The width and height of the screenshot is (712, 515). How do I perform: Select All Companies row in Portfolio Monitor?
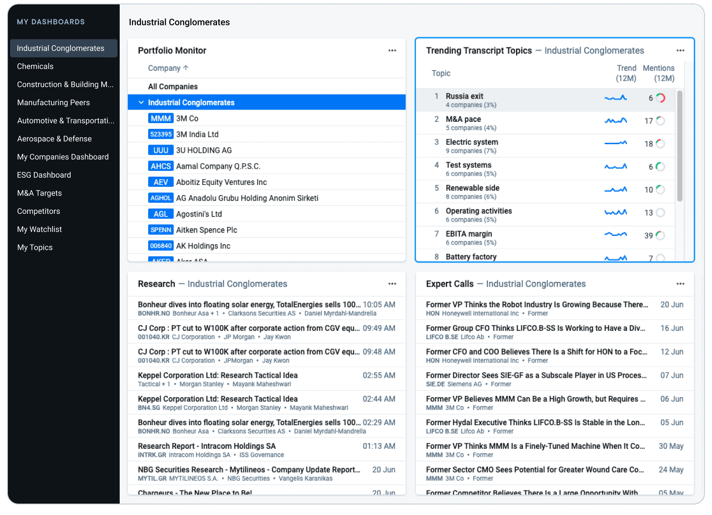pos(173,87)
